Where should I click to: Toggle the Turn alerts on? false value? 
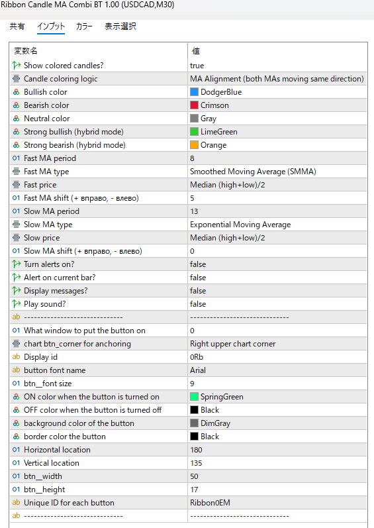click(x=277, y=264)
